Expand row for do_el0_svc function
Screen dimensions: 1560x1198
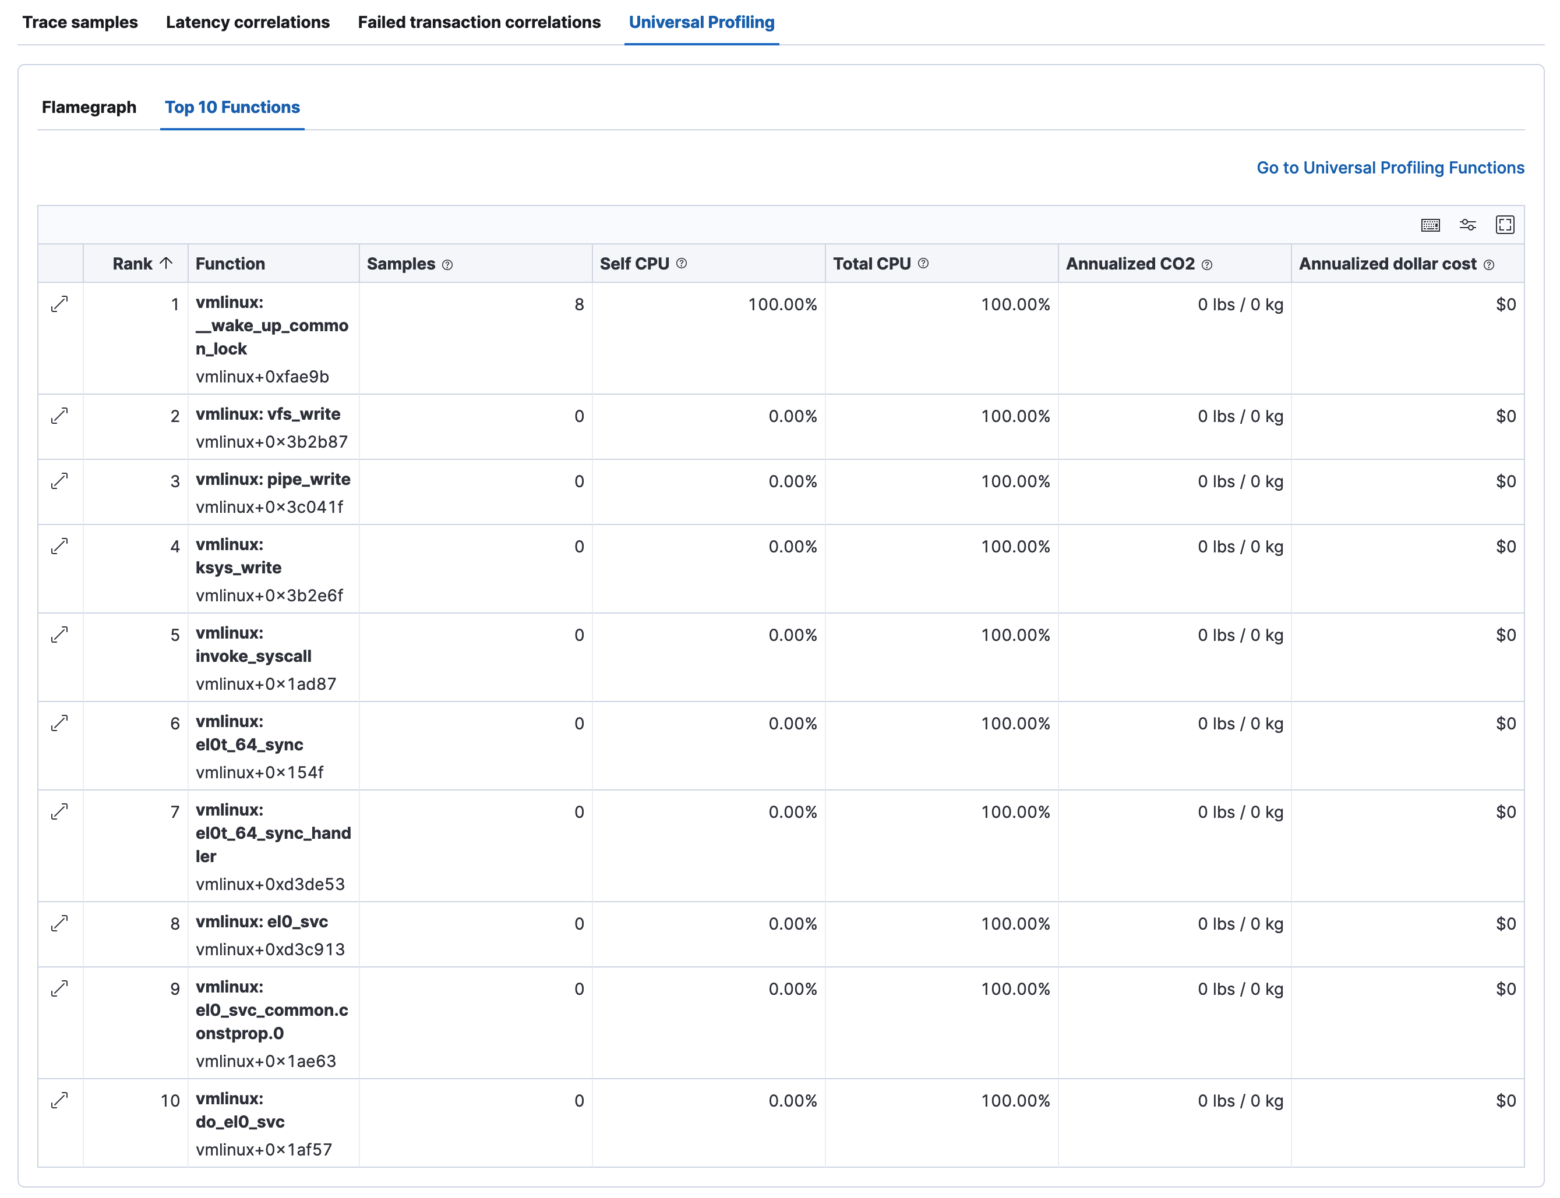pyautogui.click(x=60, y=1100)
